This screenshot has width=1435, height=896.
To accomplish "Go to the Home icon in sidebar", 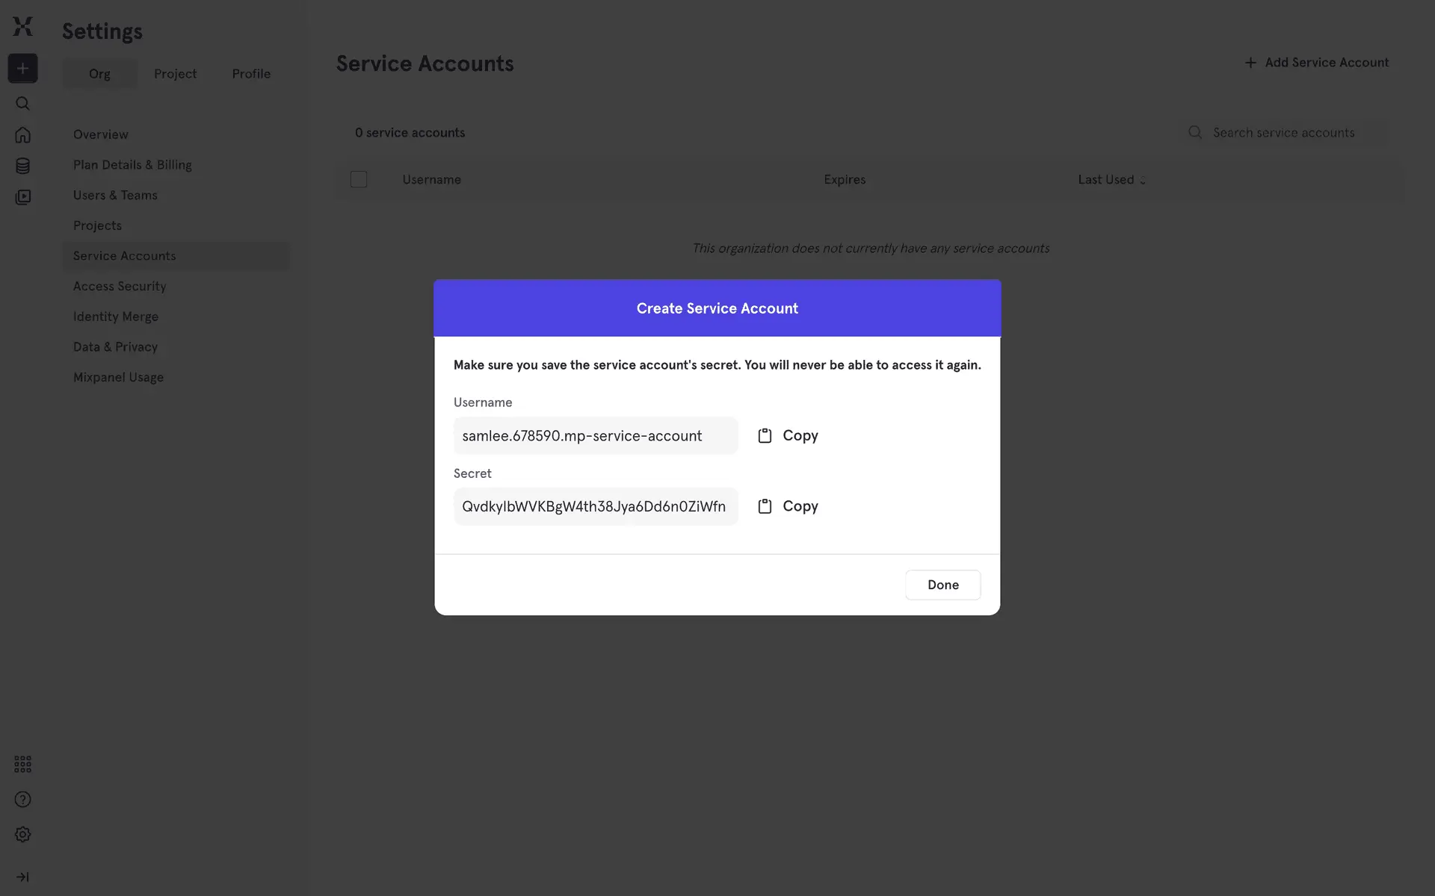I will point(22,135).
